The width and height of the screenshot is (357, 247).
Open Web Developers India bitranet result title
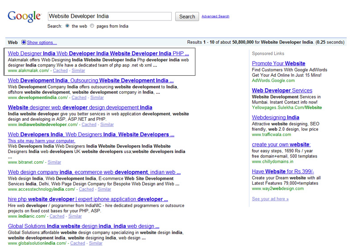(91, 134)
